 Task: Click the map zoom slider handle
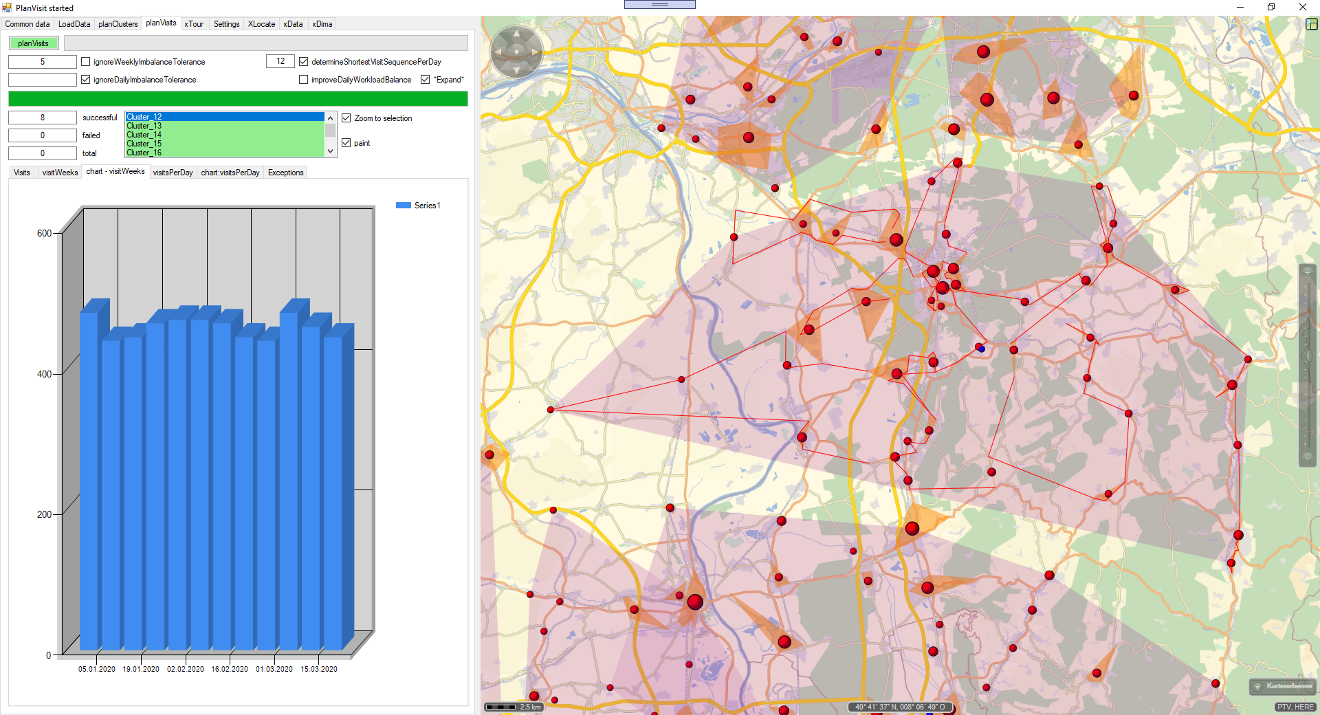(x=1308, y=355)
